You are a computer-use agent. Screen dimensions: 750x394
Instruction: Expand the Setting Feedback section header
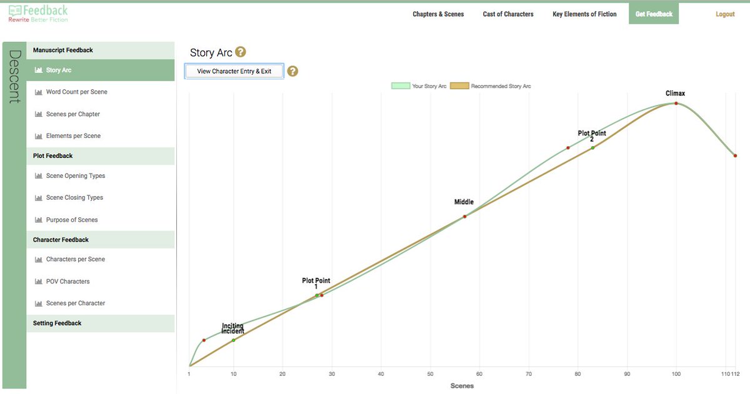(101, 323)
